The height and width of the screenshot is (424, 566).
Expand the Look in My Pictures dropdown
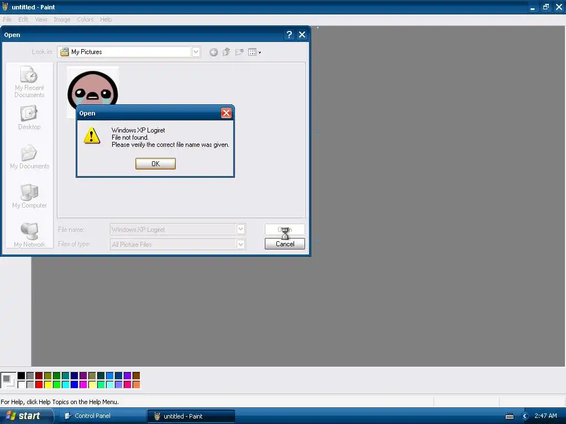point(196,52)
